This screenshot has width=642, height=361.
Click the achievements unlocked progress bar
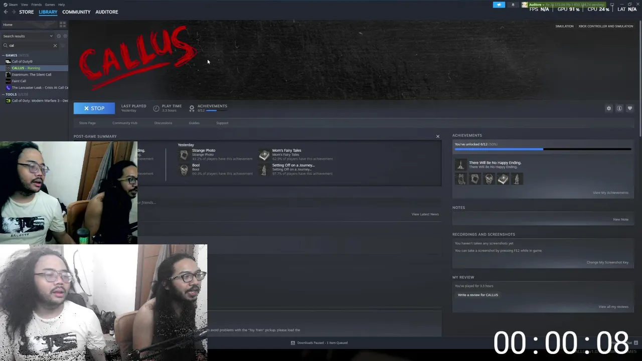point(543,149)
